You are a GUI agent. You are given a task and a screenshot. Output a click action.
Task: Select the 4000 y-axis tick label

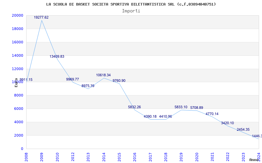tap(19, 122)
